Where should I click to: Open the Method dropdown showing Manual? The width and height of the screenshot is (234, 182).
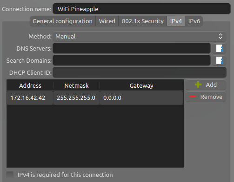coord(140,37)
